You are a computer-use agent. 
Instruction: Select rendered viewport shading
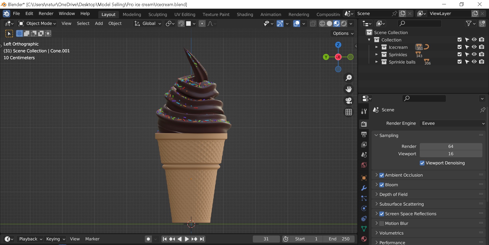coord(344,24)
